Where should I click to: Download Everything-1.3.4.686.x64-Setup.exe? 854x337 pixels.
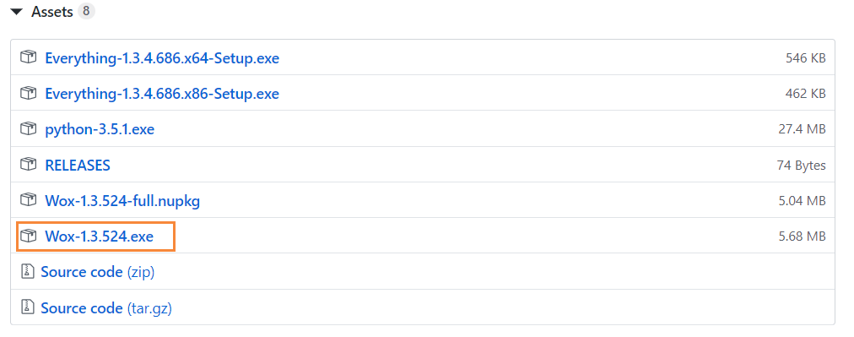click(162, 57)
